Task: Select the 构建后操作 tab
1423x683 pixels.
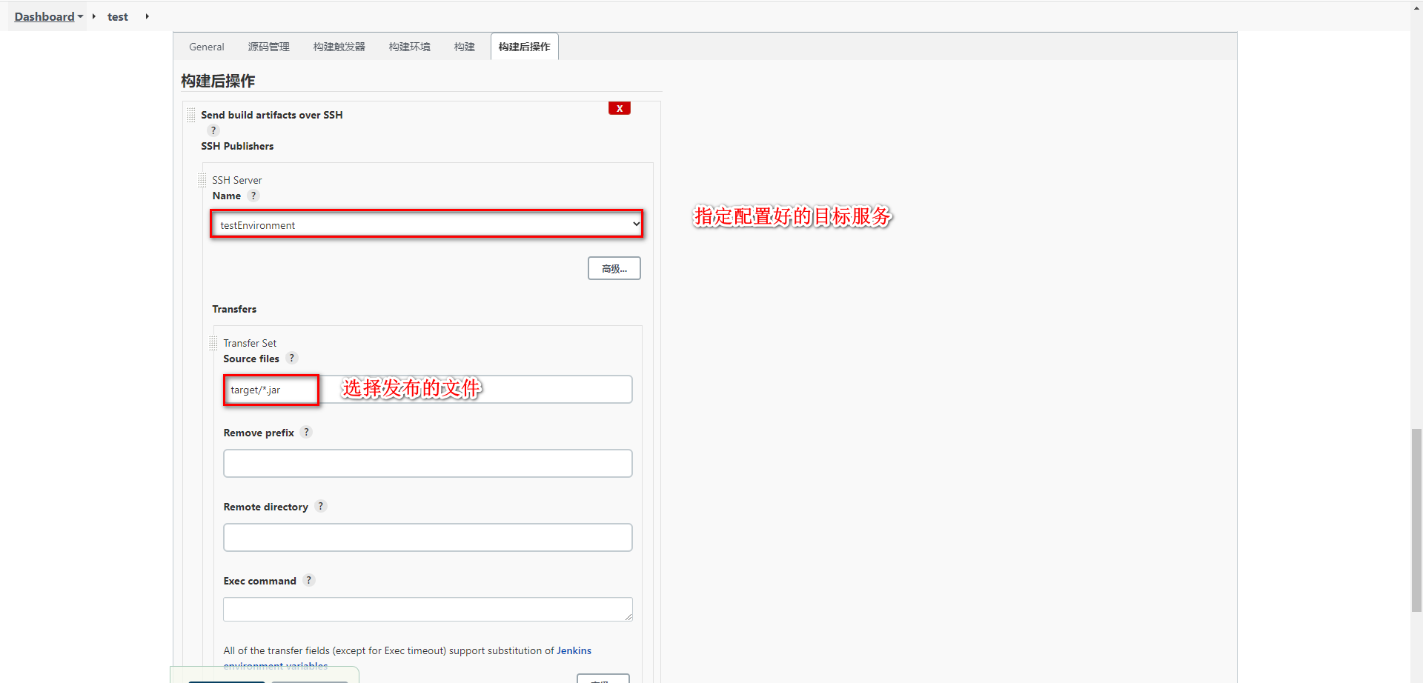Action: tap(525, 47)
